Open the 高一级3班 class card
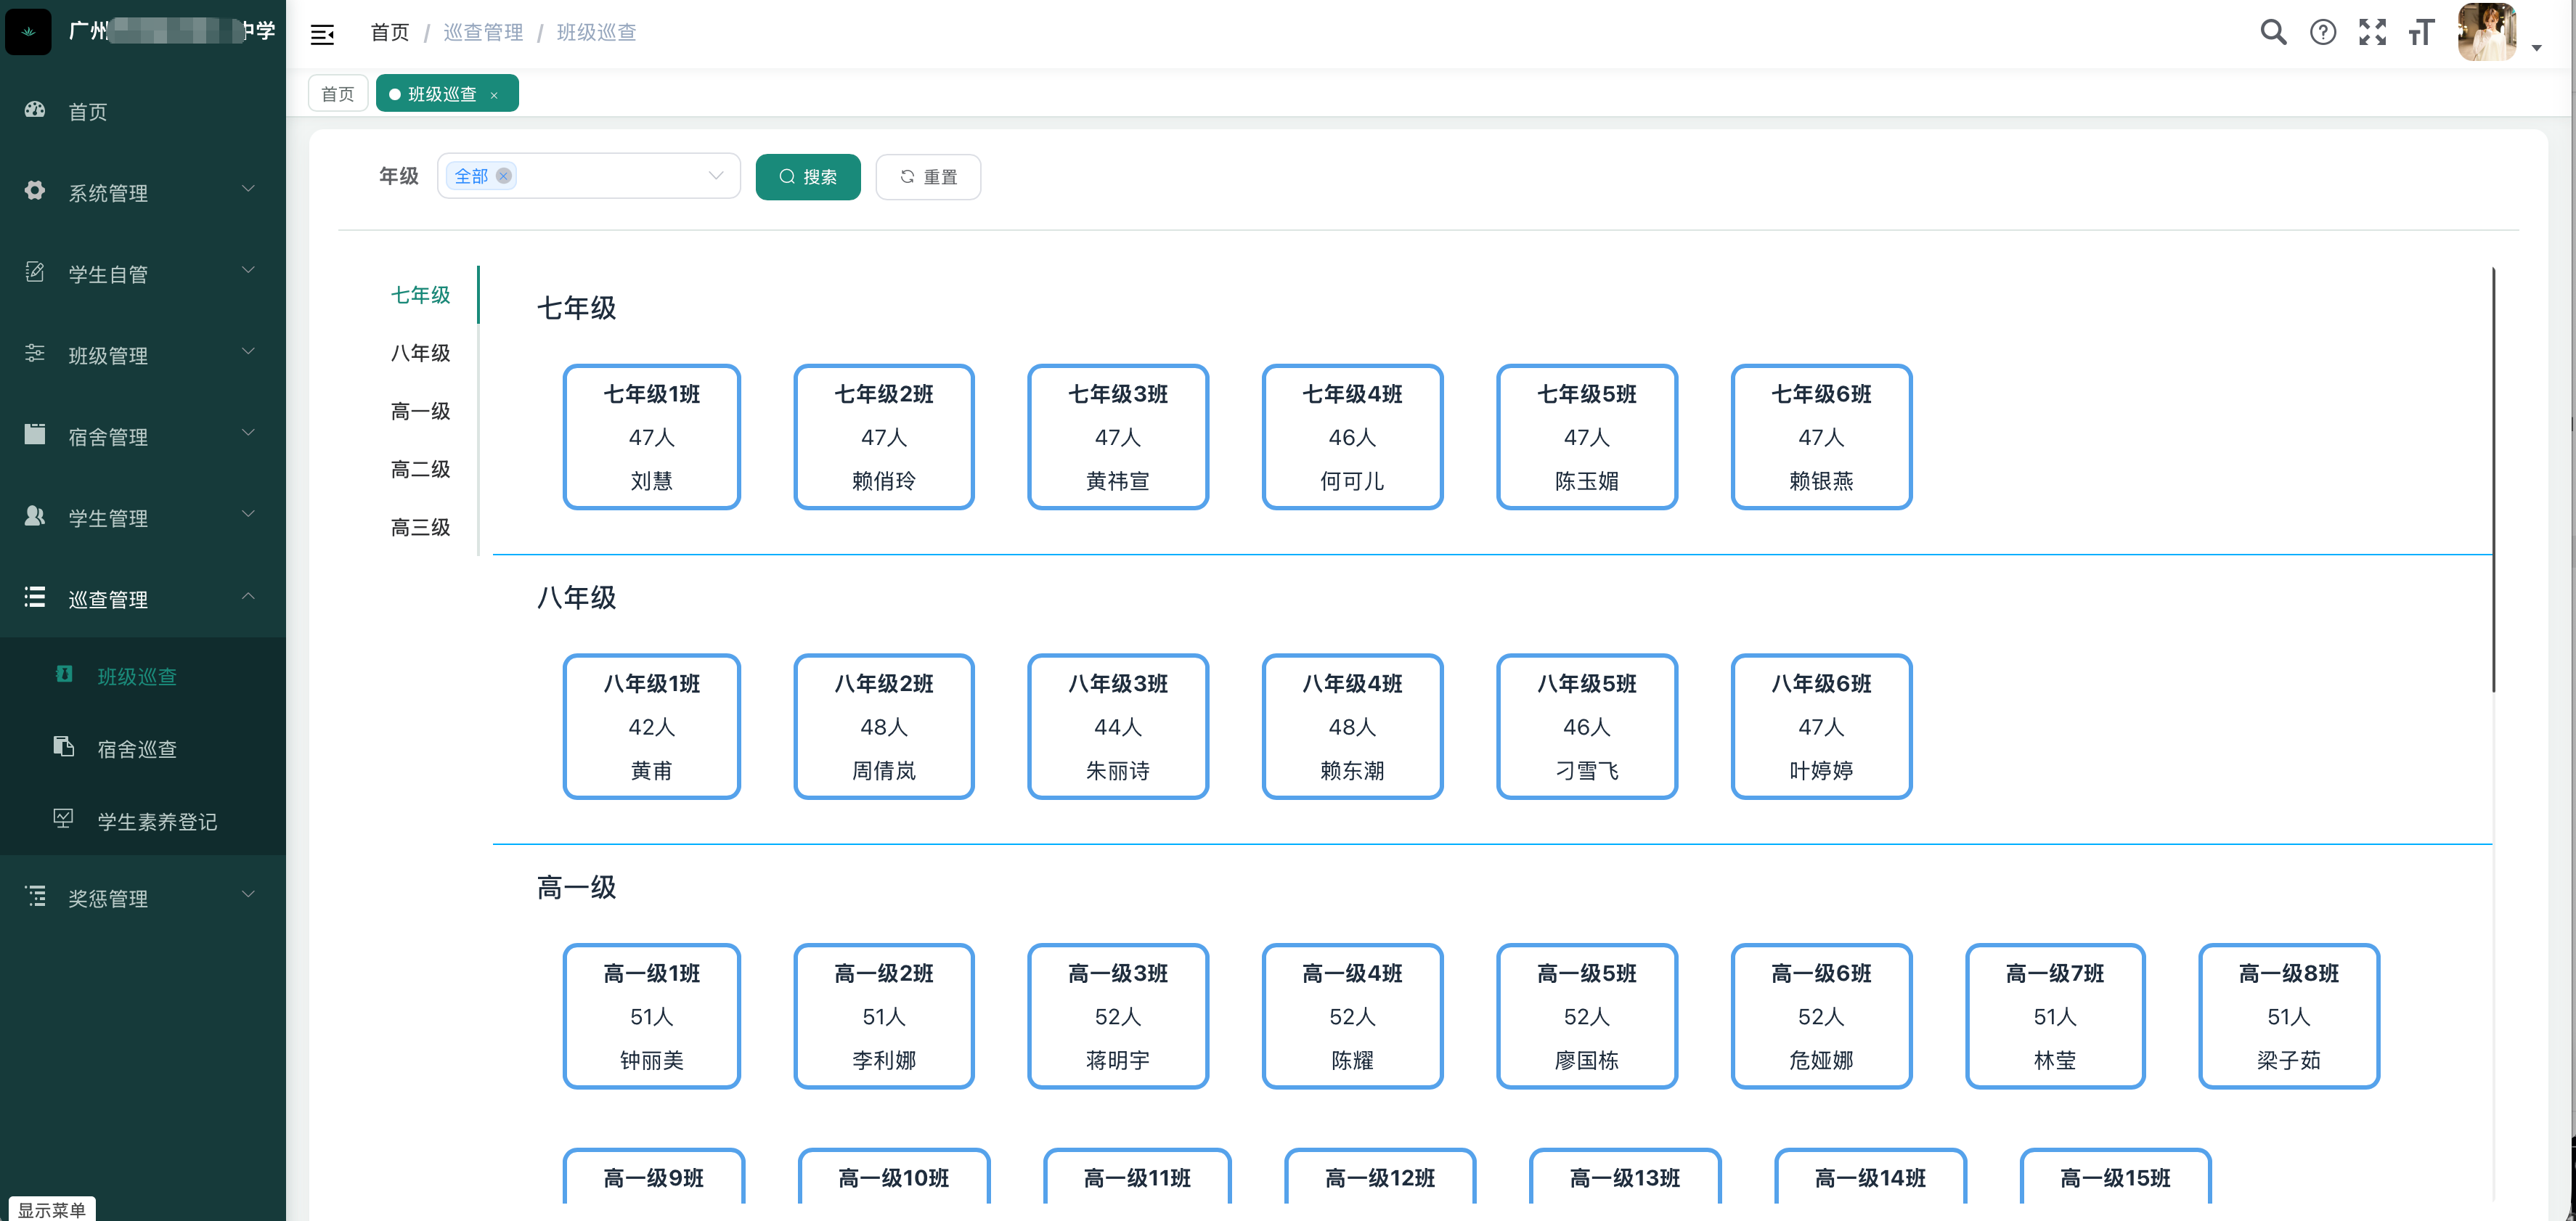This screenshot has width=2576, height=1221. [x=1118, y=1016]
